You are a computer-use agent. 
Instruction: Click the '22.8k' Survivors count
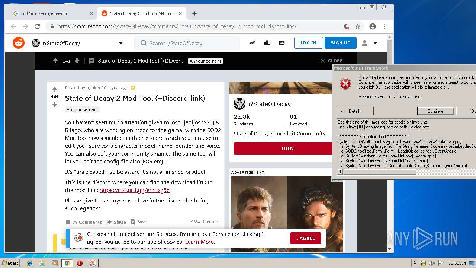(x=242, y=117)
